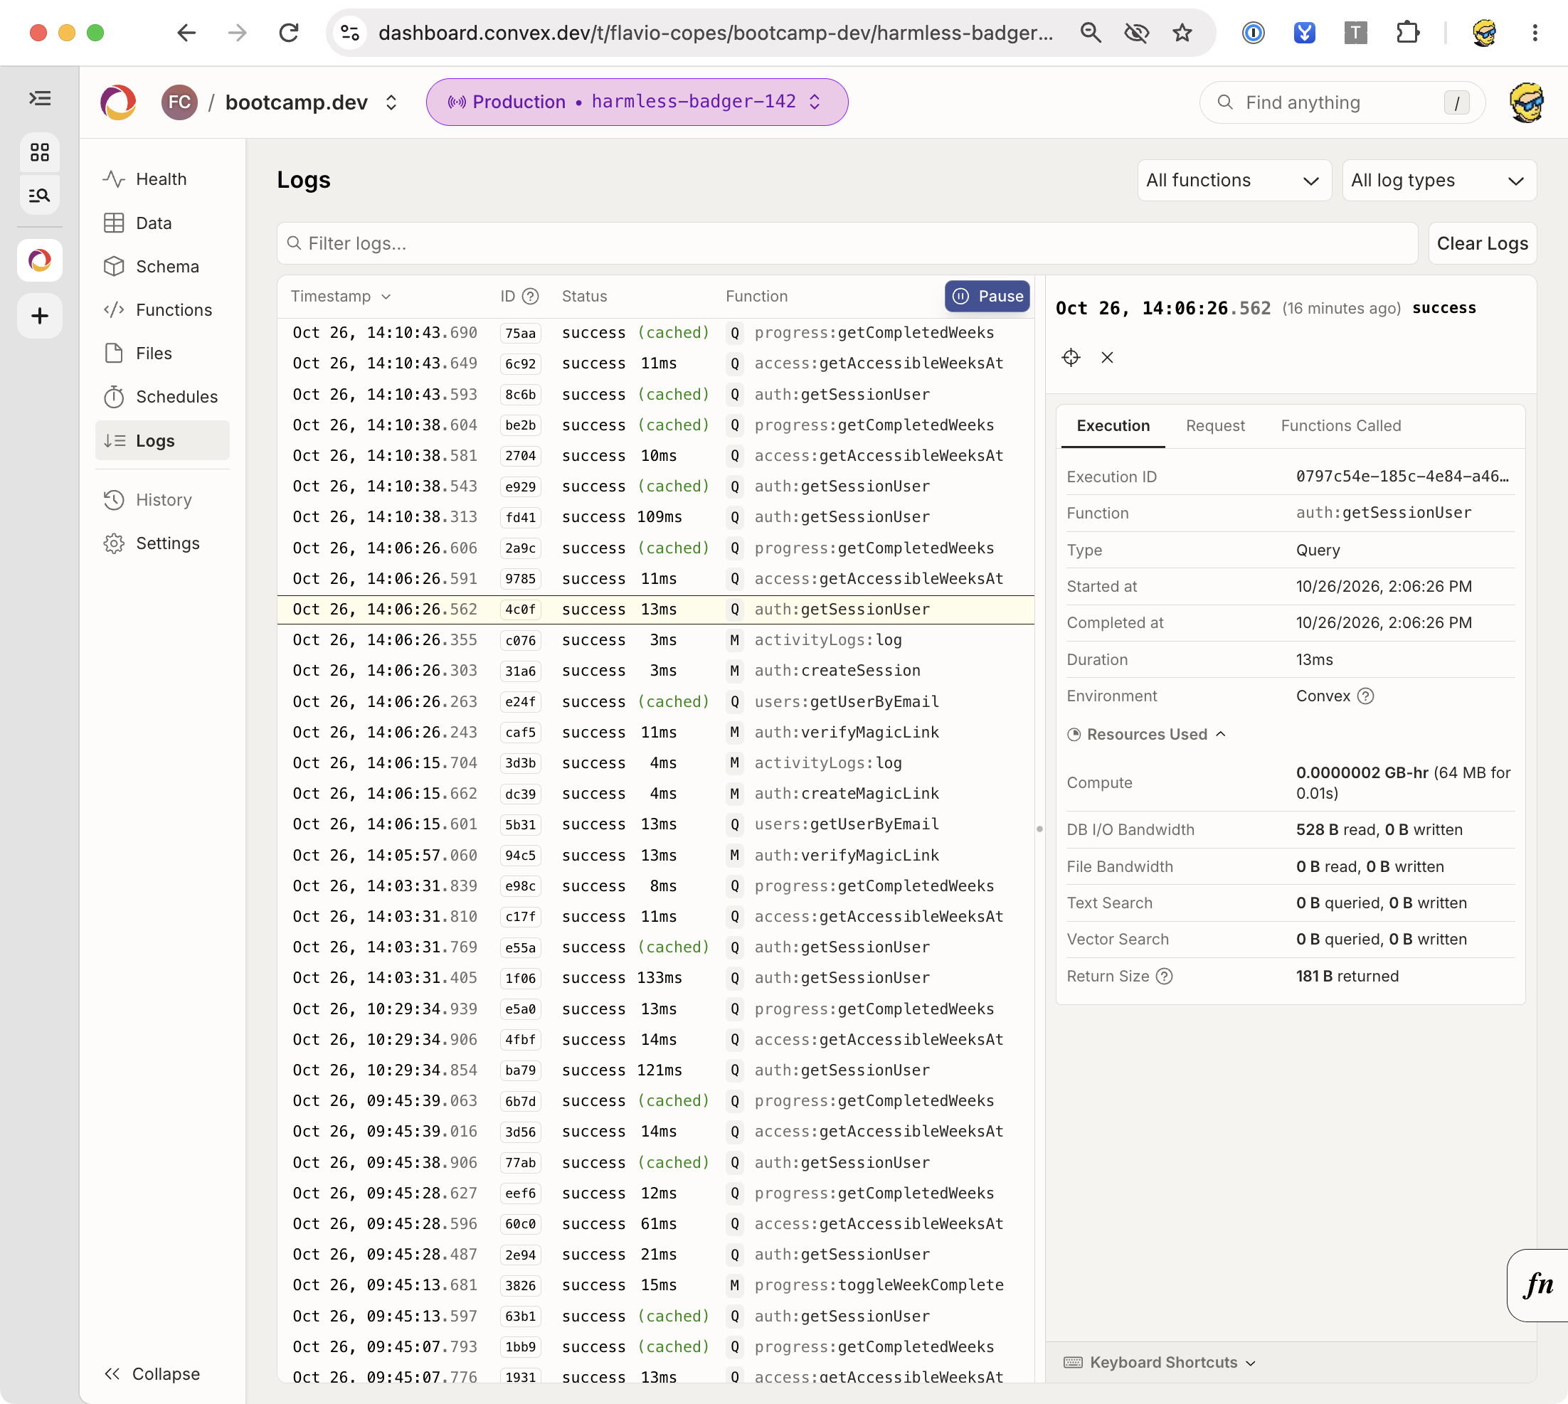Click the Execution ID value
Image resolution: width=1568 pixels, height=1404 pixels.
1402,477
